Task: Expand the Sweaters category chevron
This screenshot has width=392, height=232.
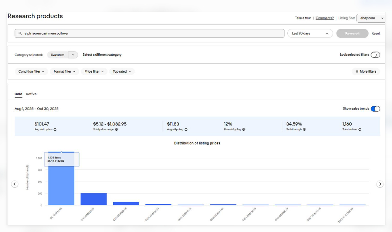Action: [x=73, y=55]
